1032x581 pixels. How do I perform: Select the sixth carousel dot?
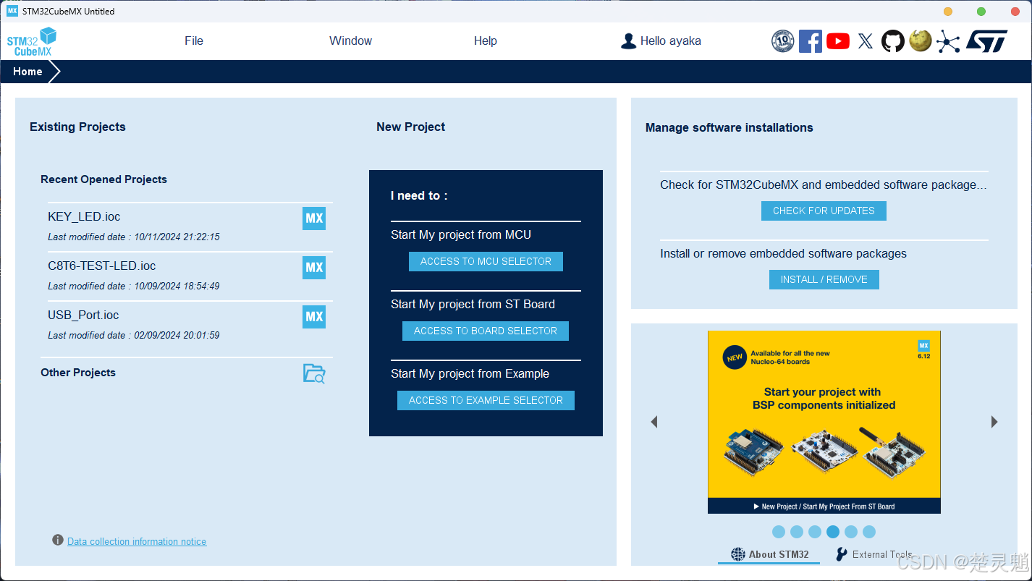pos(869,532)
